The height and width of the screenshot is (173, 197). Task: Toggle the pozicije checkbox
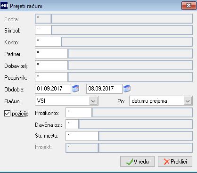click(x=7, y=114)
